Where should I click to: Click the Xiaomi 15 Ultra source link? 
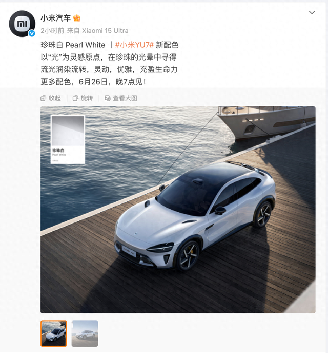tap(105, 31)
